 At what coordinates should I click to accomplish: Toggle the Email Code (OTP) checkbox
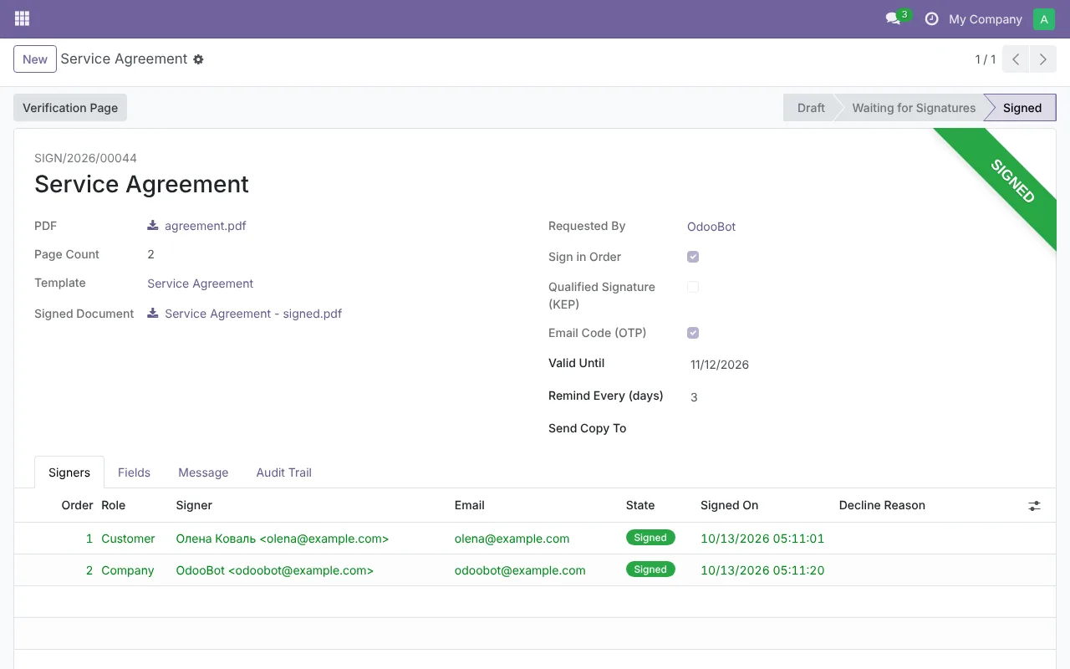[x=693, y=333]
